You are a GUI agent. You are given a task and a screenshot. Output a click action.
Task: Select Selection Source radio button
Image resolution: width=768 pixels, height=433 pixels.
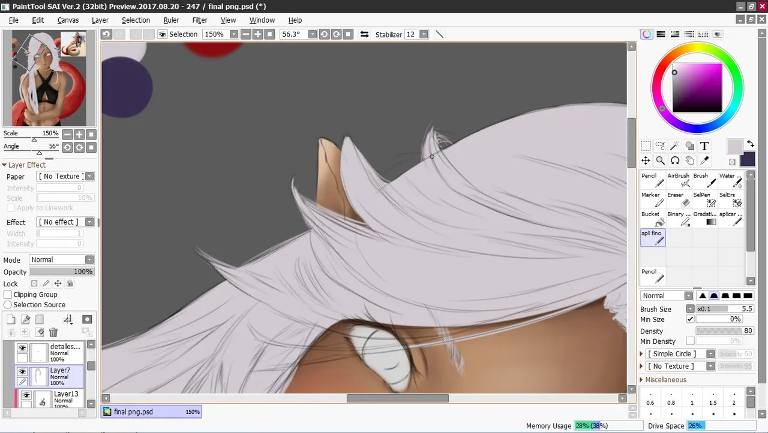point(8,305)
